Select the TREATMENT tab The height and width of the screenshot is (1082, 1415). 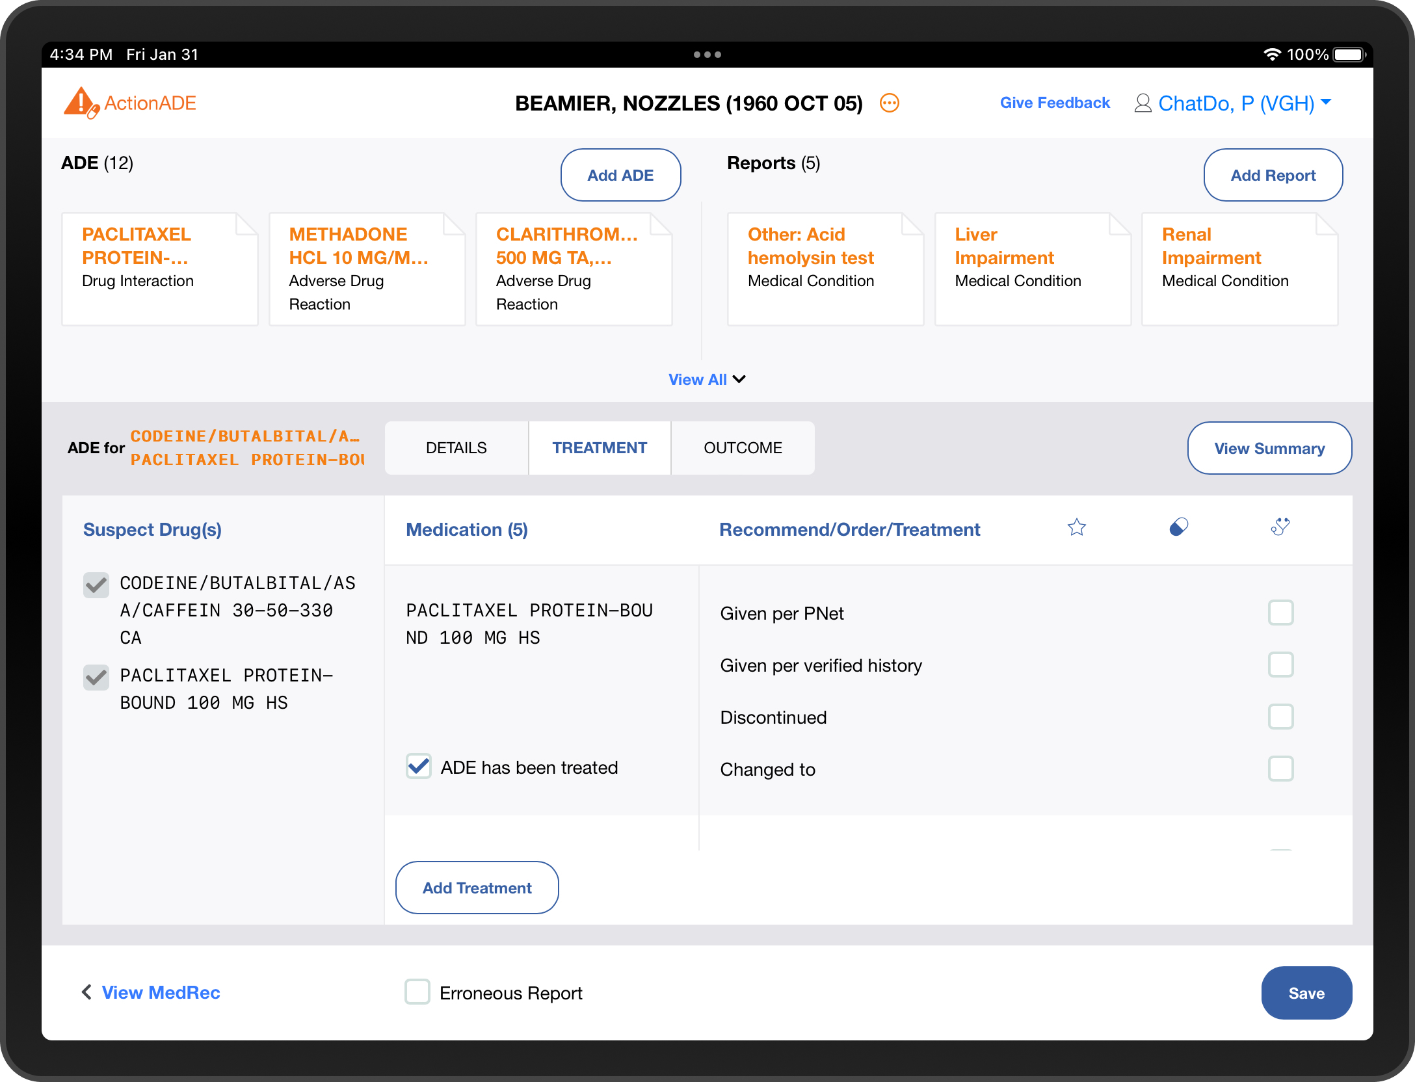600,448
